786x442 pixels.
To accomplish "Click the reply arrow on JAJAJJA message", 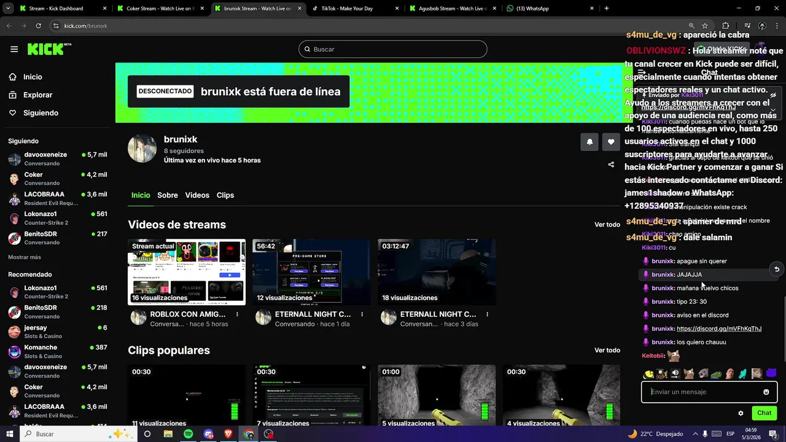I will point(777,269).
